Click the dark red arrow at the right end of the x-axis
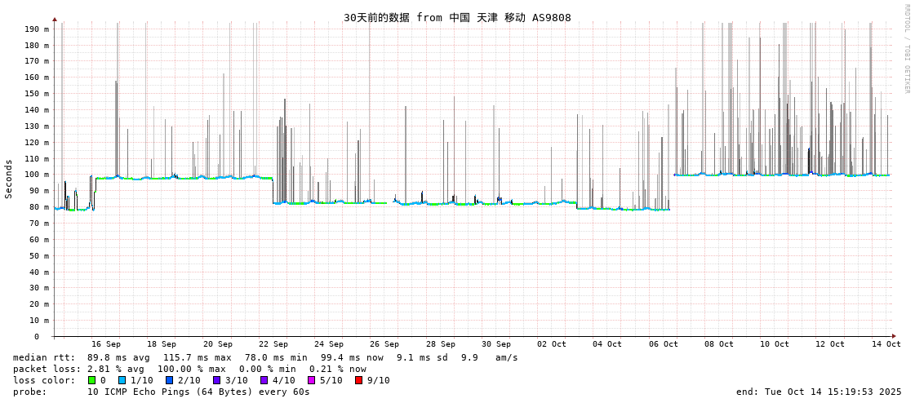This screenshot has width=915, height=403. click(x=894, y=336)
